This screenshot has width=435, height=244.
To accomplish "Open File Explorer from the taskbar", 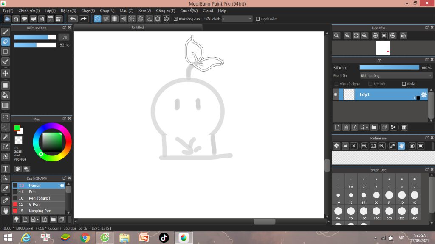I will 124,238.
